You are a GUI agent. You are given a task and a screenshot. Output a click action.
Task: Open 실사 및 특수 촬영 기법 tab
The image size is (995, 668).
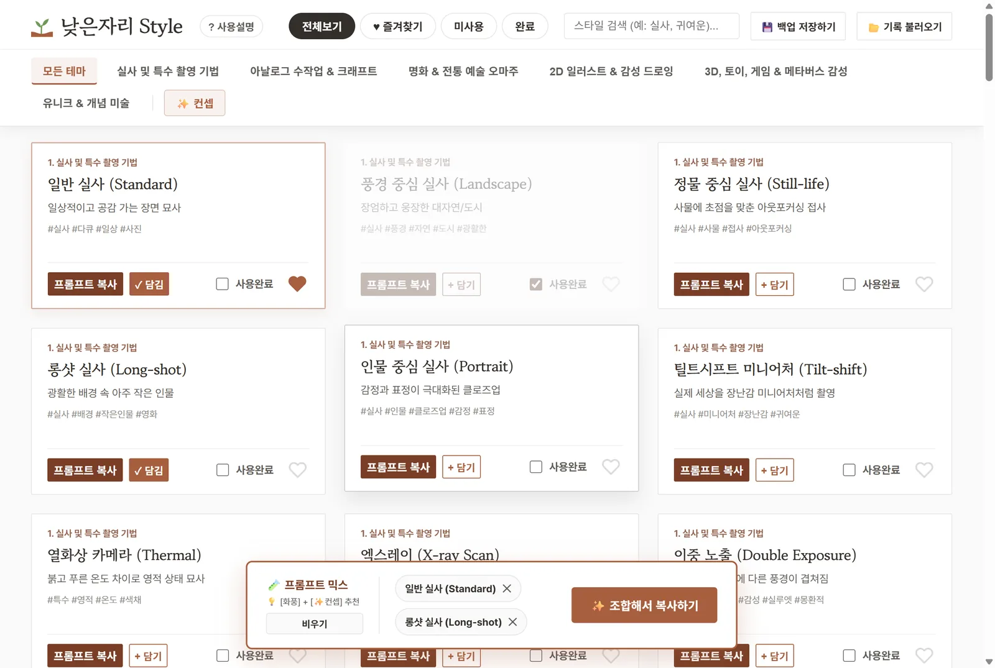168,71
